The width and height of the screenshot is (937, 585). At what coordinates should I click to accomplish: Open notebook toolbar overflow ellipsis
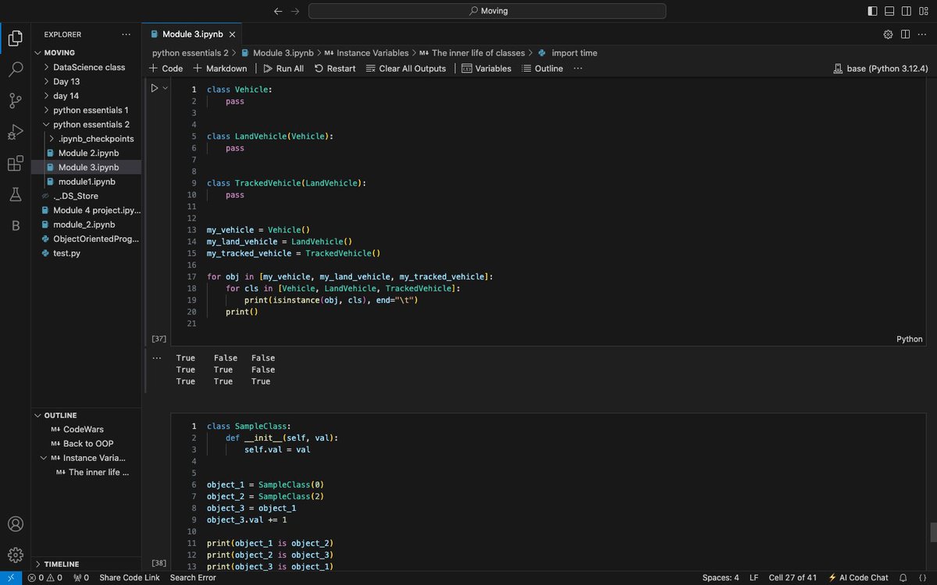click(578, 69)
